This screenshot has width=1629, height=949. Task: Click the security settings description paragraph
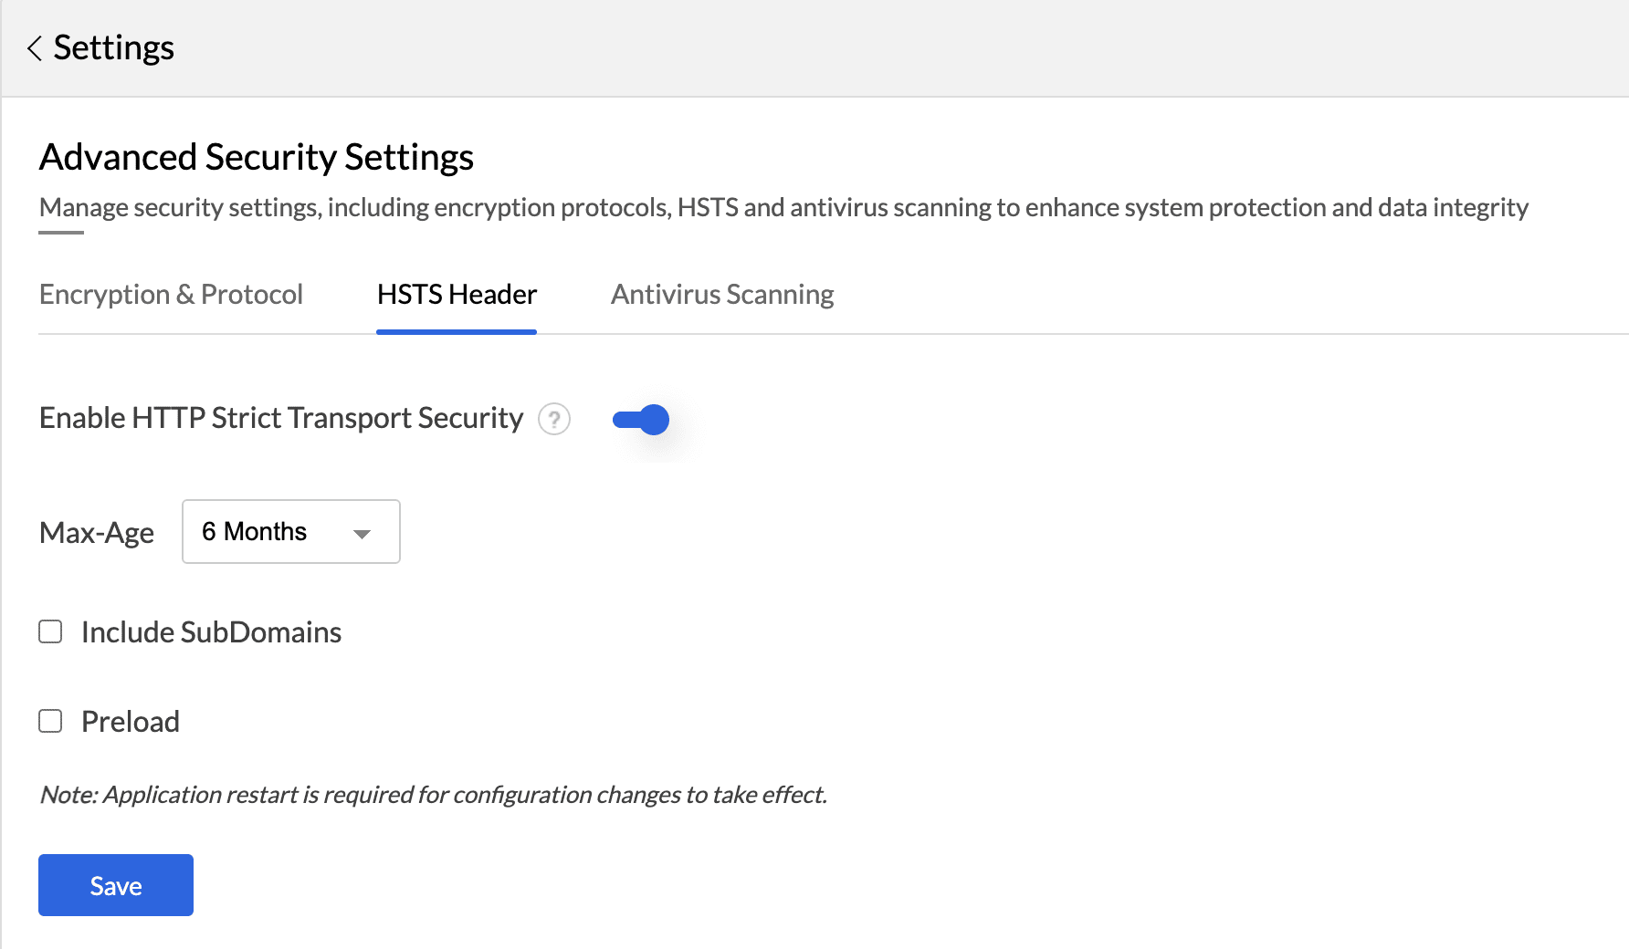pyautogui.click(x=783, y=208)
